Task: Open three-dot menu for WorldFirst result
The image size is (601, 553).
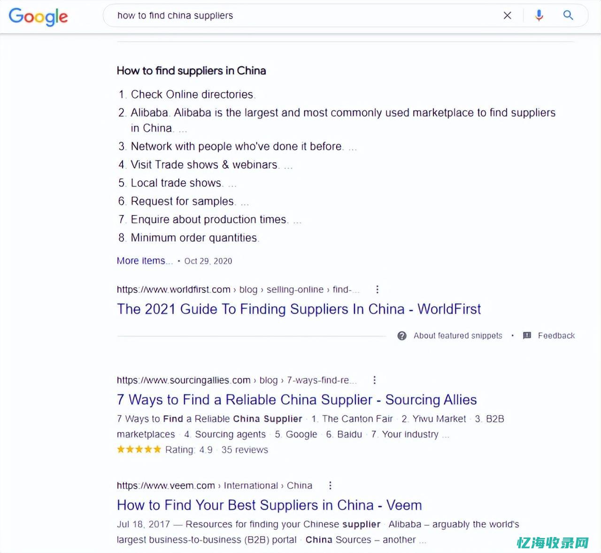Action: [377, 290]
